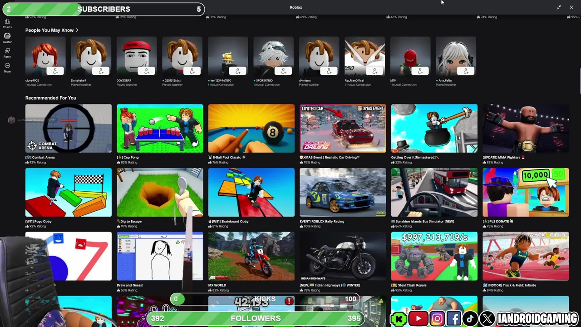581x327 pixels.
Task: Open Cup Pong game thumbnail
Action: pos(160,129)
